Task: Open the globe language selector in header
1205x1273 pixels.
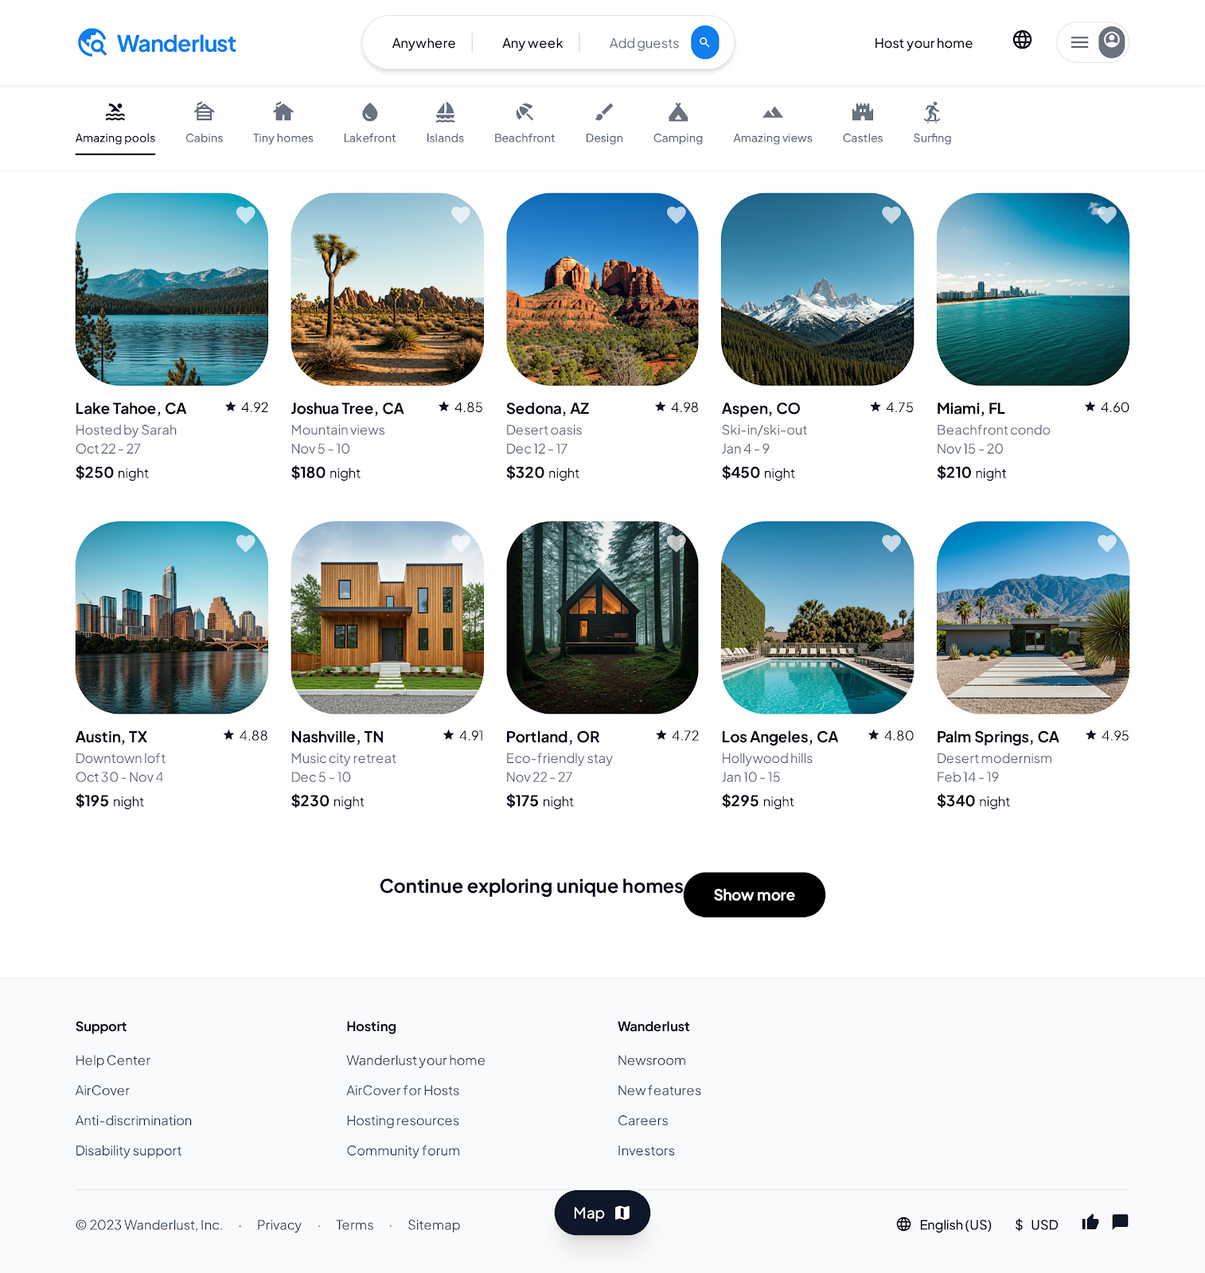Action: 1022,40
